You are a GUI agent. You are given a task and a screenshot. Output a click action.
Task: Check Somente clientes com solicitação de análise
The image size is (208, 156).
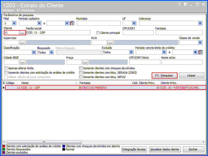pos(6,73)
